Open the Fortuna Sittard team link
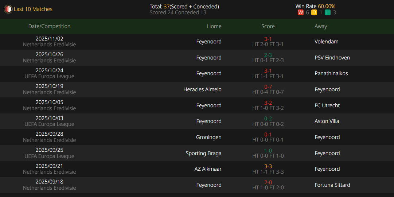394x197 pixels. tap(332, 185)
